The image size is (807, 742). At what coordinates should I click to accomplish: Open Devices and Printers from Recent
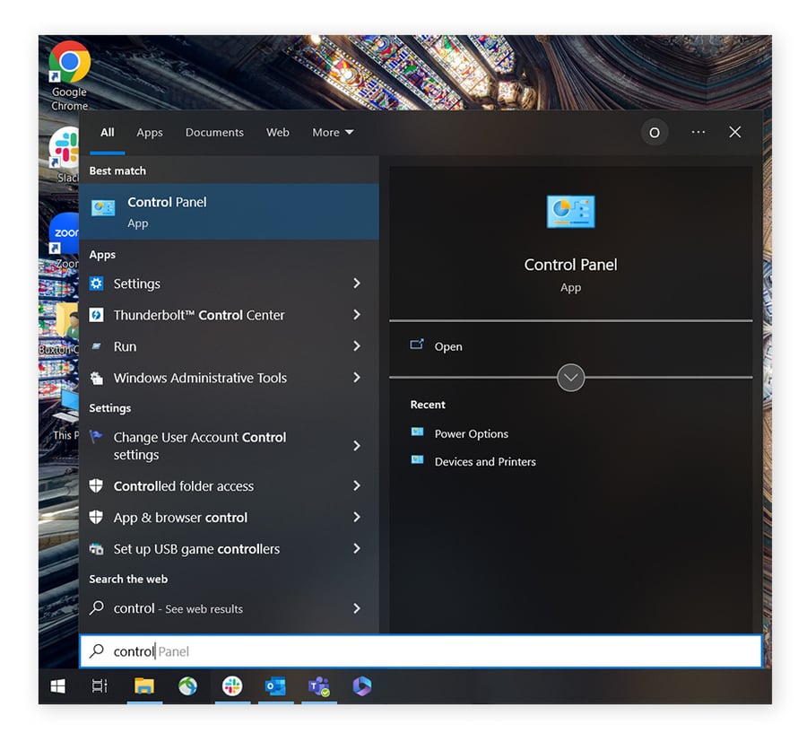point(483,461)
